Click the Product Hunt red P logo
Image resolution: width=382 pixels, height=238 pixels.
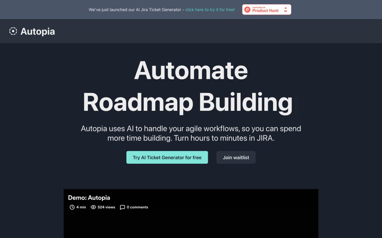point(248,10)
